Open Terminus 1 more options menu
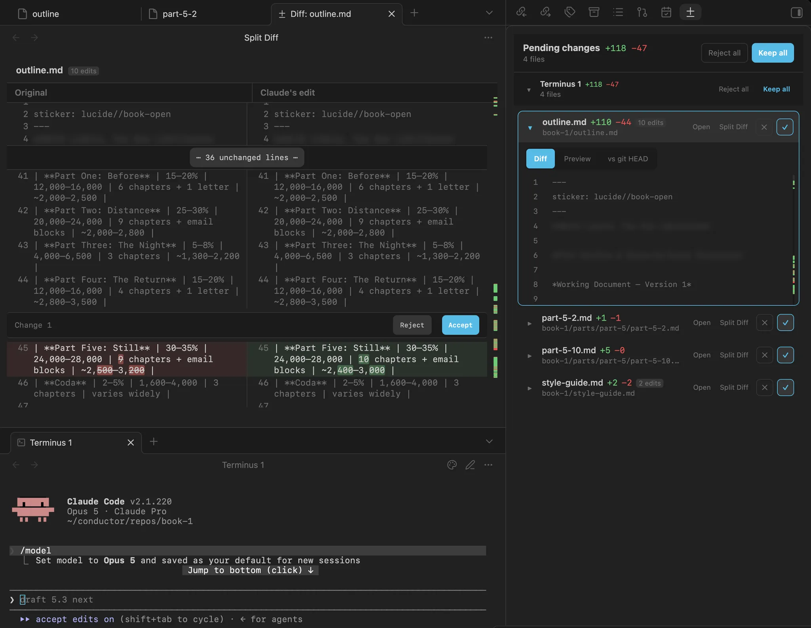 pyautogui.click(x=488, y=465)
